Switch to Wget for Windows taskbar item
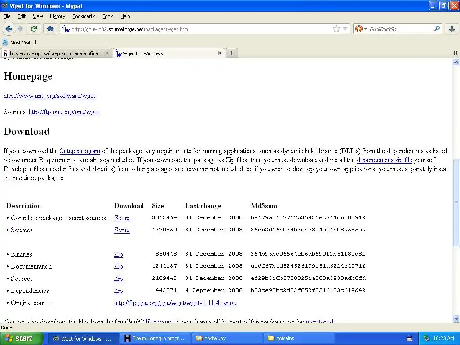 tap(83, 338)
